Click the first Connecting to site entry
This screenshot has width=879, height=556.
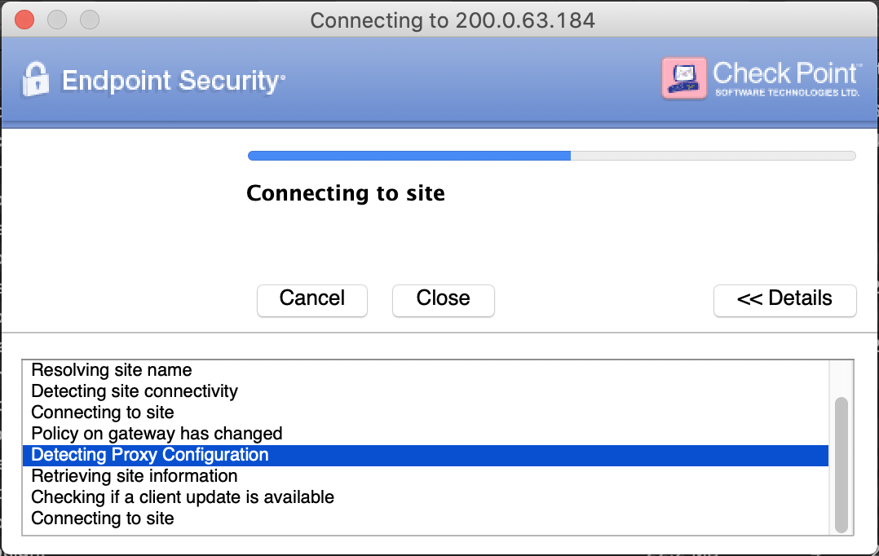click(102, 413)
